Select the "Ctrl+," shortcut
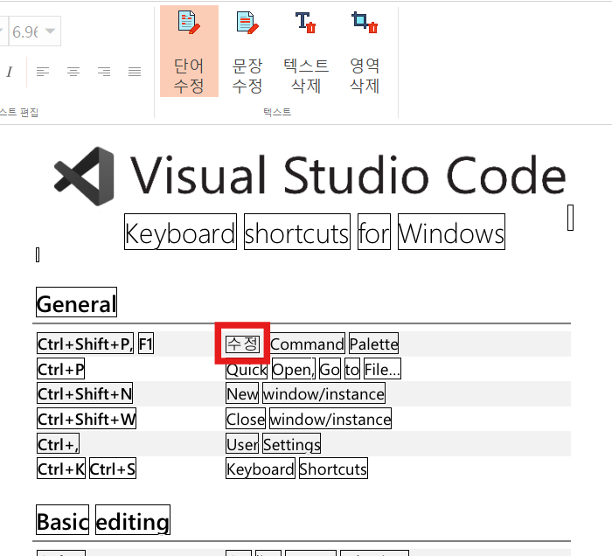Screen dimensions: 612x556 [x=59, y=443]
